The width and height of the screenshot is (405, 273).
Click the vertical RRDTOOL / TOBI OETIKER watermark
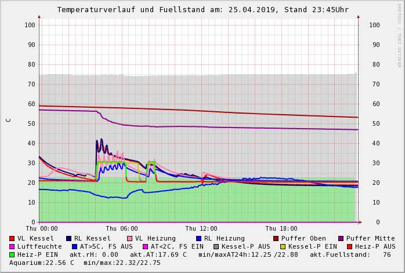coord(399,35)
